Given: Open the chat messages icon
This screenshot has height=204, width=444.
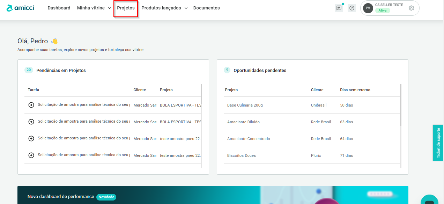Looking at the screenshot, I should 339,8.
